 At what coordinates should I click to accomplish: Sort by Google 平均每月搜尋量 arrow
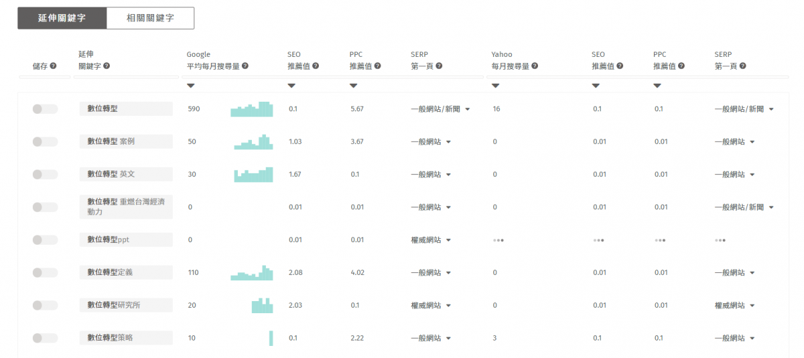click(x=191, y=86)
